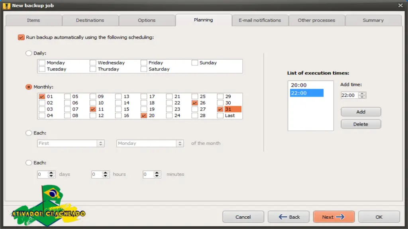The image size is (408, 229).
Task: Click the Add time spinner arrows
Action: (362, 95)
